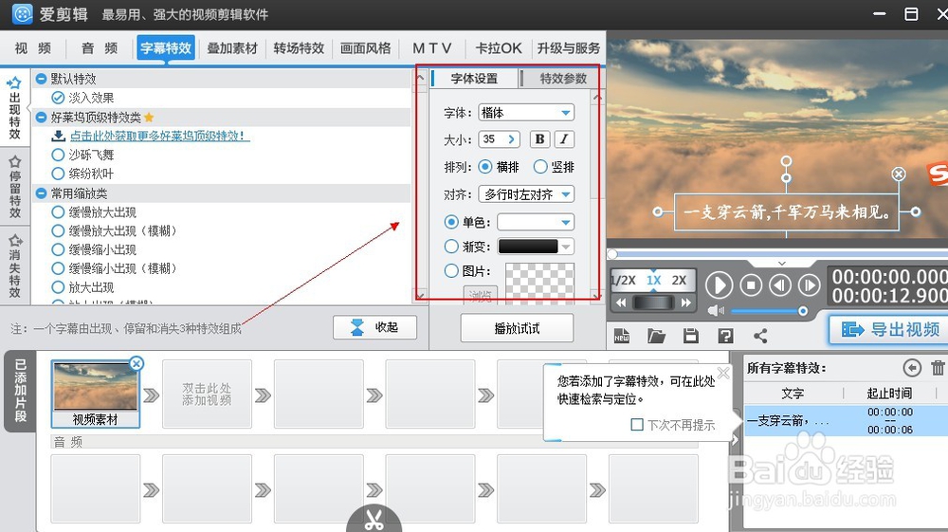Viewport: 948px width, 532px height.
Task: Open the 字体 font dropdown
Action: 526,113
